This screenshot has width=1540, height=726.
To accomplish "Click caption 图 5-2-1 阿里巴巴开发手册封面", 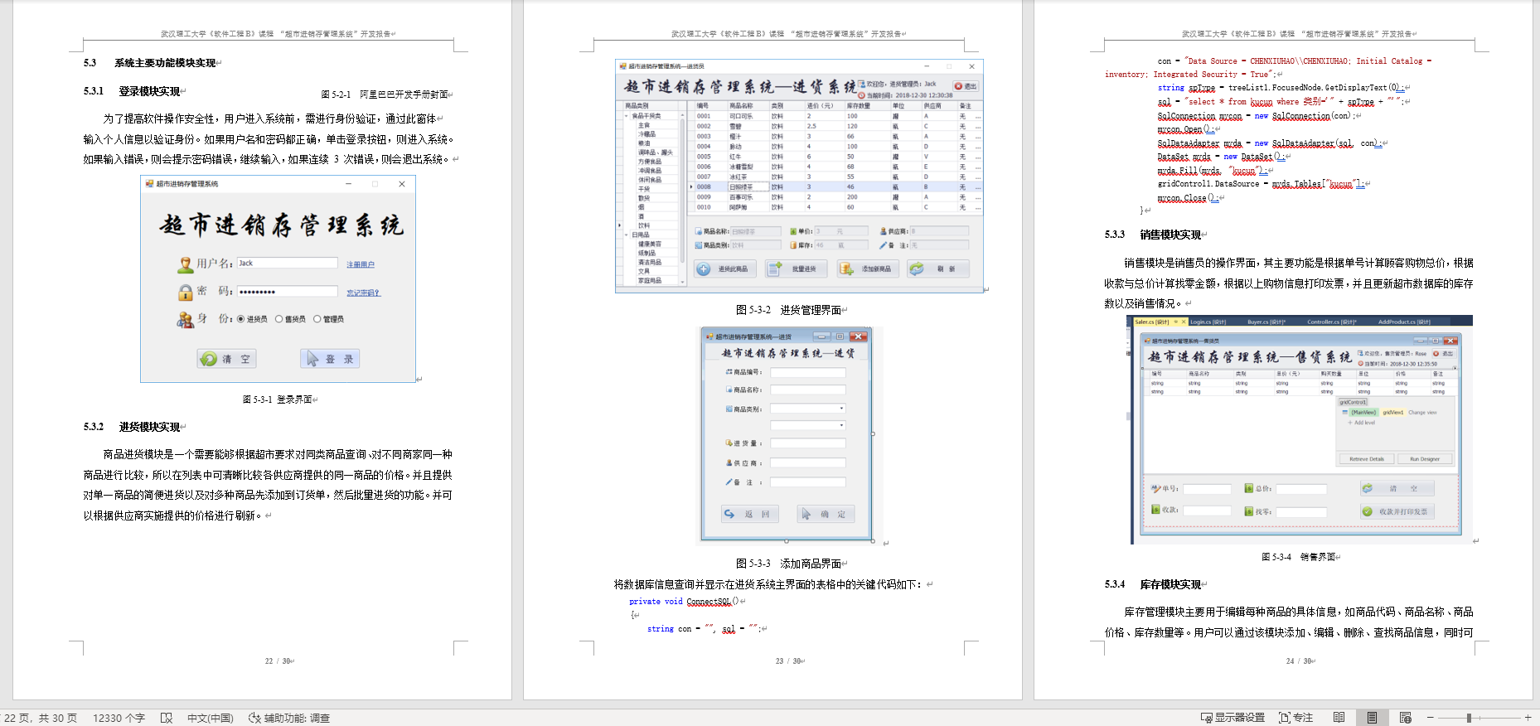I will 385,94.
